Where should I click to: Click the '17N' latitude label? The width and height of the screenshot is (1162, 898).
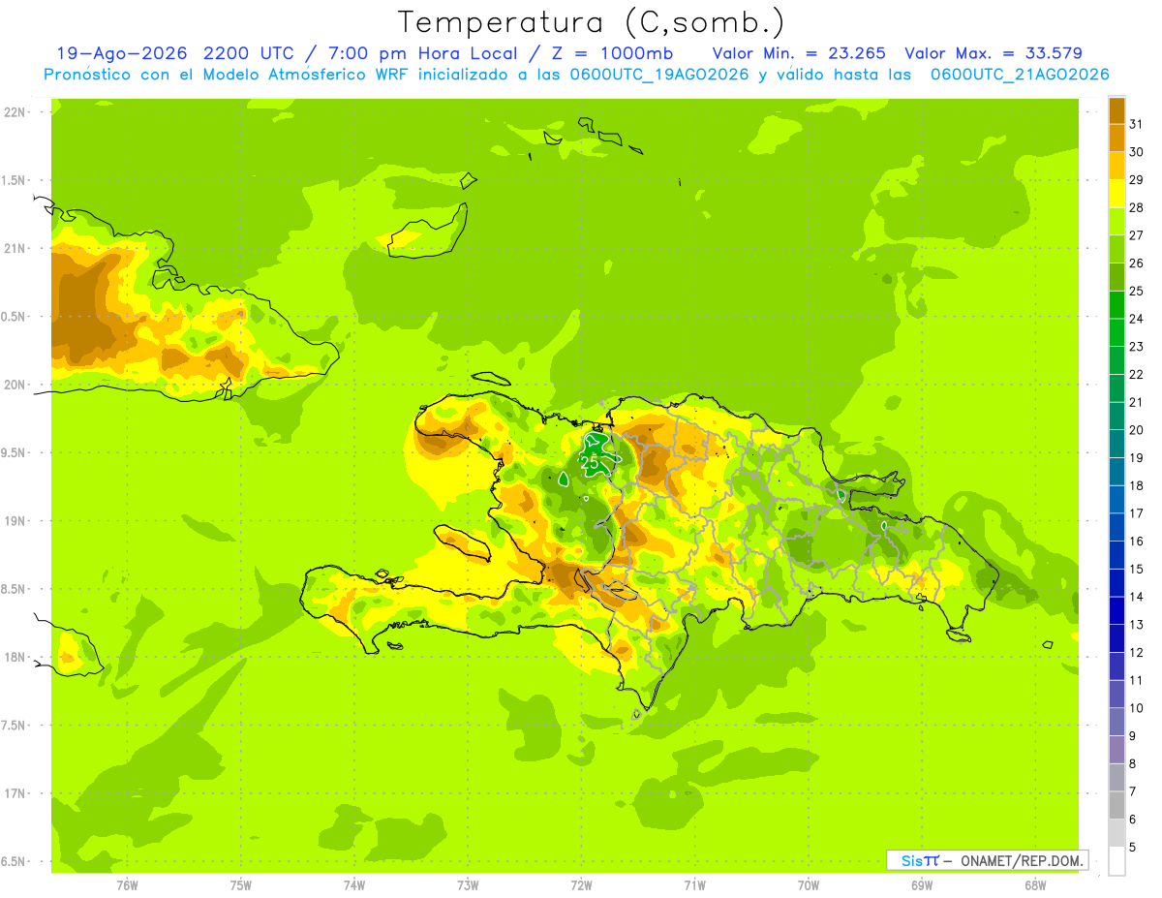tap(16, 793)
